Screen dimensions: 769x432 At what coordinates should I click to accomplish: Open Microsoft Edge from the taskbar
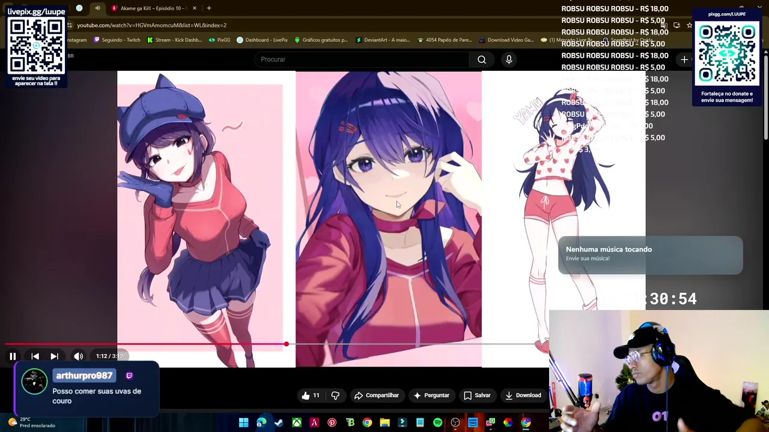261,423
